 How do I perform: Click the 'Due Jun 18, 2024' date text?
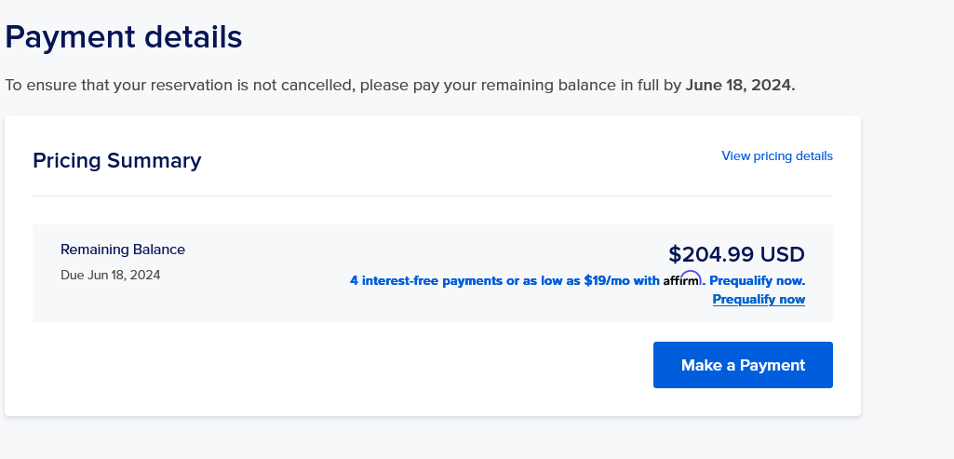111,276
